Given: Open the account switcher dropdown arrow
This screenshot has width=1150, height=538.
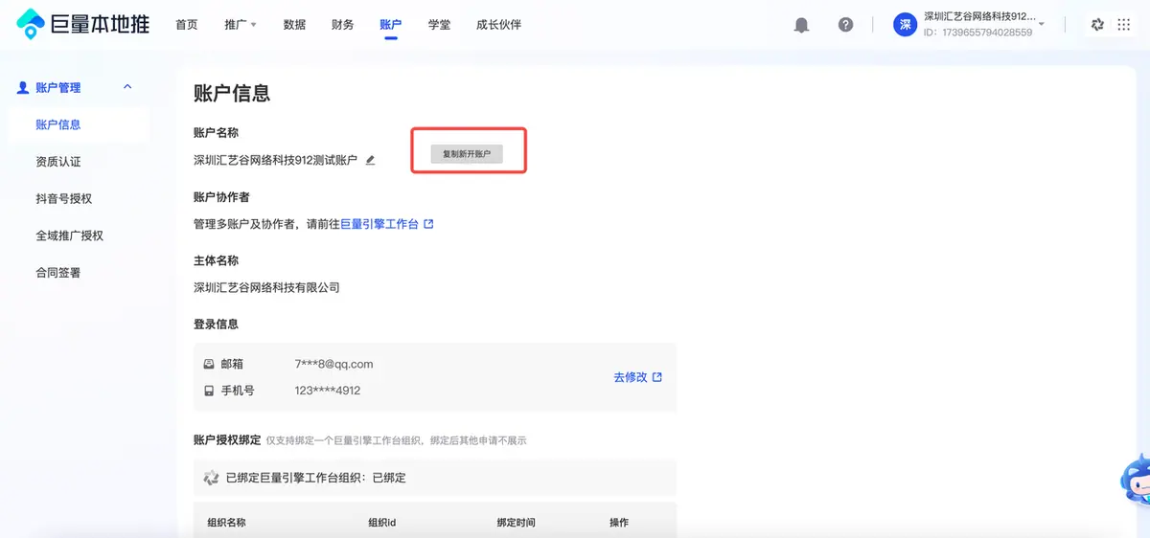Looking at the screenshot, I should click(1042, 24).
